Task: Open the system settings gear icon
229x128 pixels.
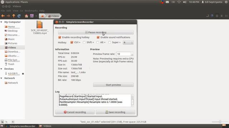Action: pyautogui.click(x=226, y=2)
